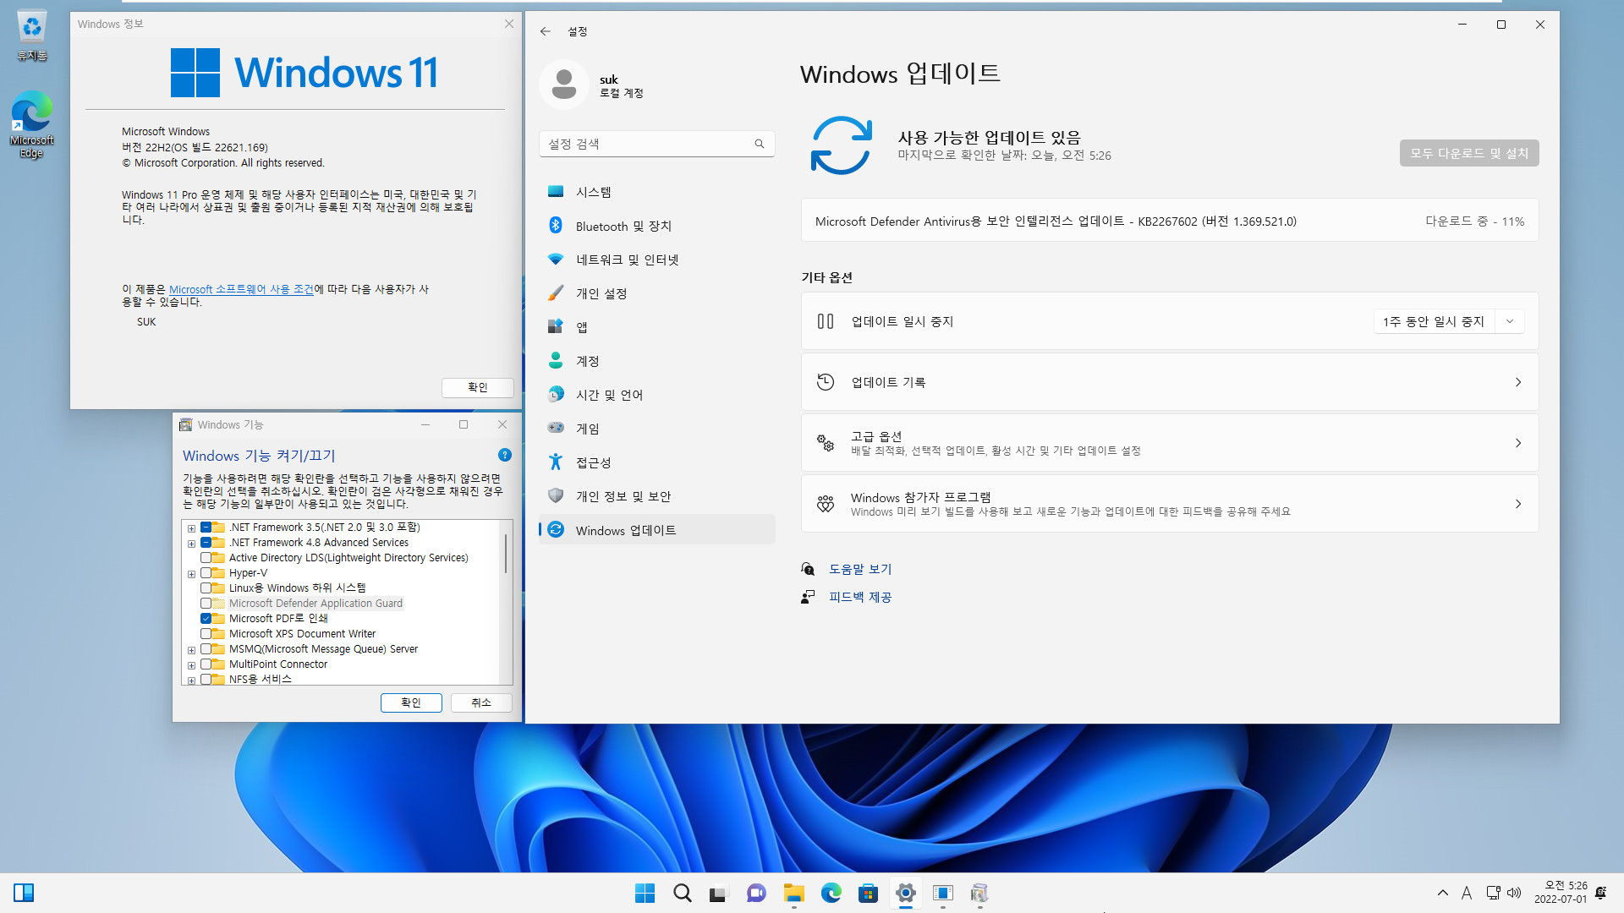Open taskbar Search magnifier
This screenshot has width=1624, height=913.
[682, 893]
